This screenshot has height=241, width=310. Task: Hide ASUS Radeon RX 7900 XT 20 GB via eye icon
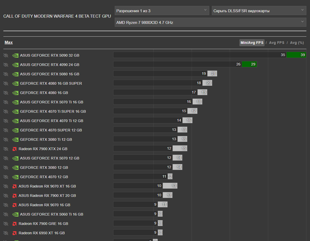(6, 196)
